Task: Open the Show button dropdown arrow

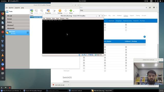Action: click(74, 11)
